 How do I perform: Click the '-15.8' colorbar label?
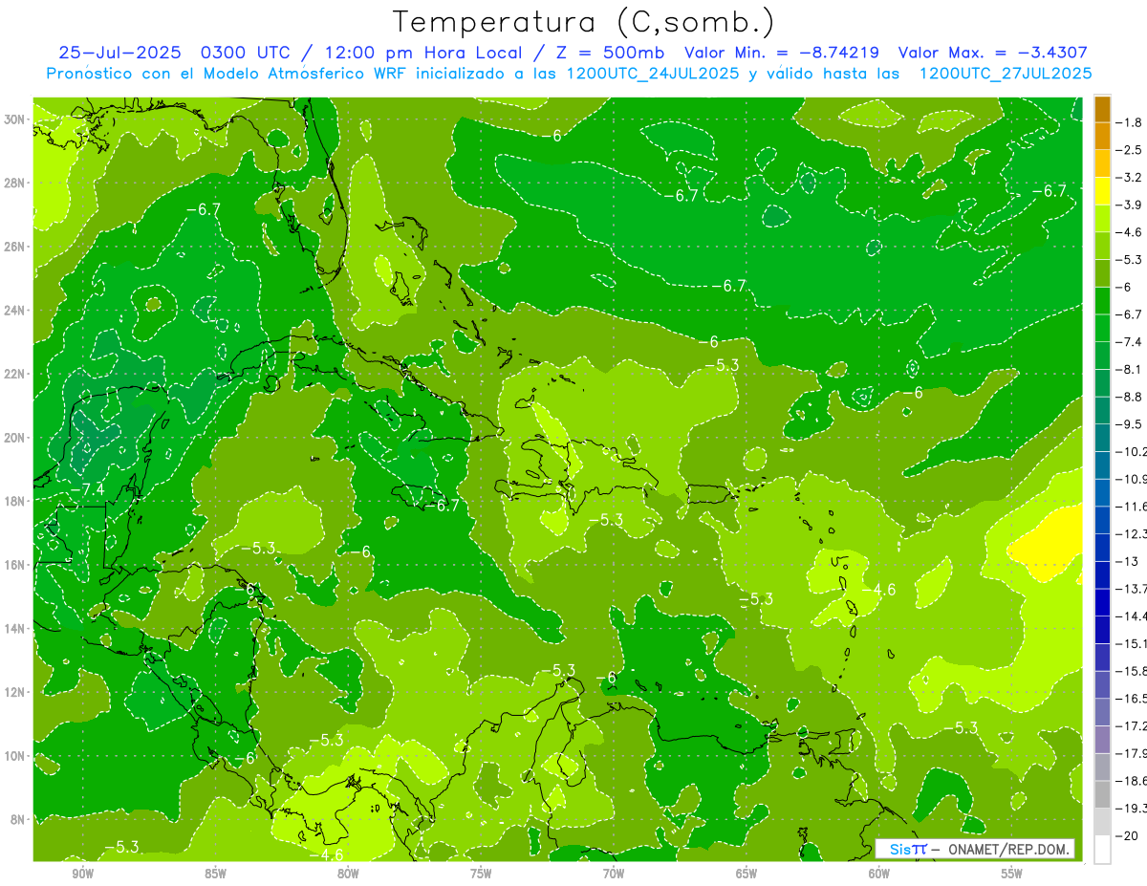coord(1131,671)
